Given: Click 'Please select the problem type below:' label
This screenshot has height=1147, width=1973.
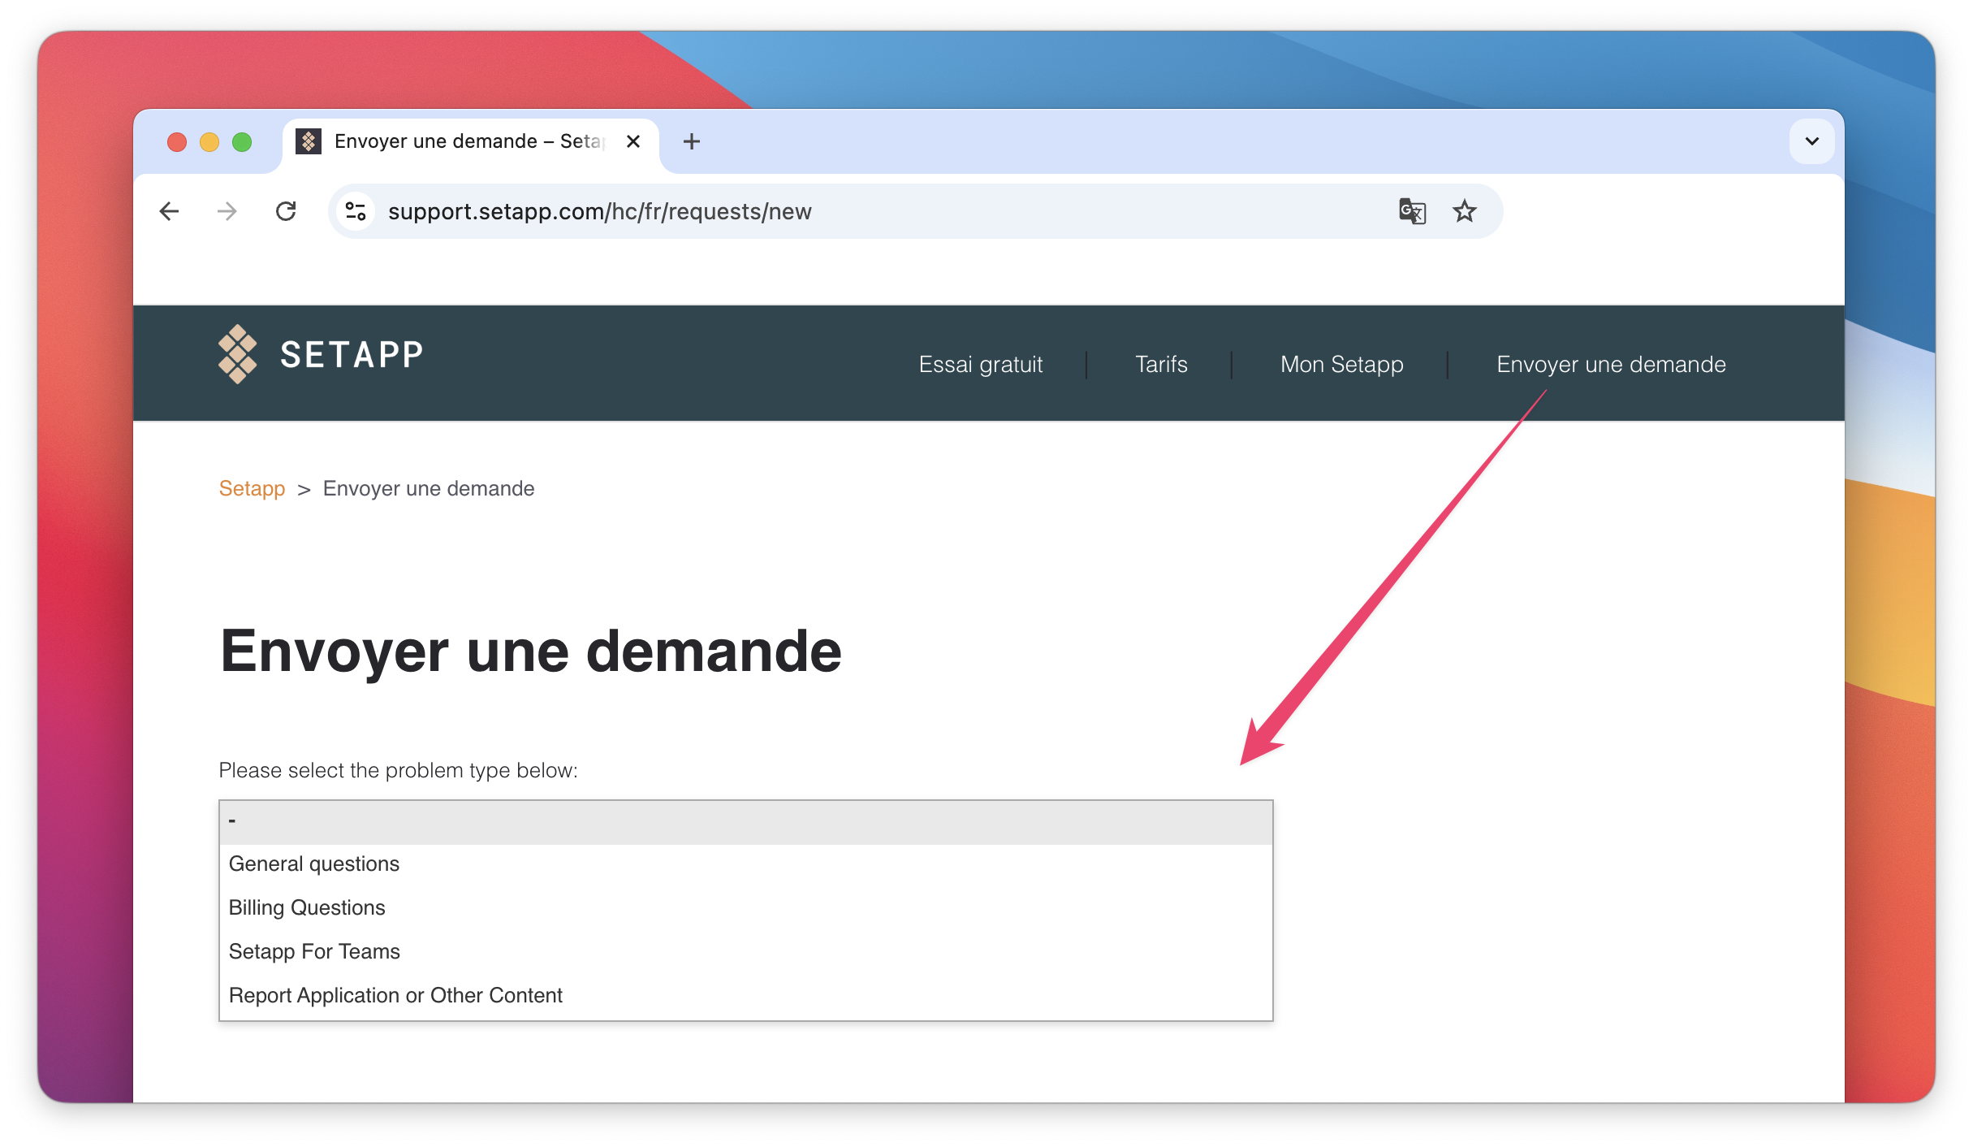Looking at the screenshot, I should click(398, 770).
